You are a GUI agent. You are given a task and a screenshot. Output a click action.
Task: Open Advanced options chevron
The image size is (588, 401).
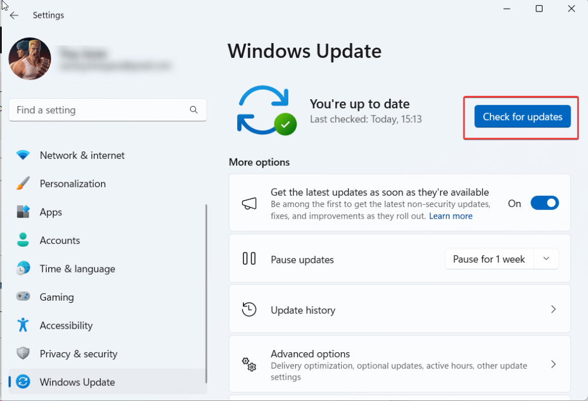(x=553, y=364)
